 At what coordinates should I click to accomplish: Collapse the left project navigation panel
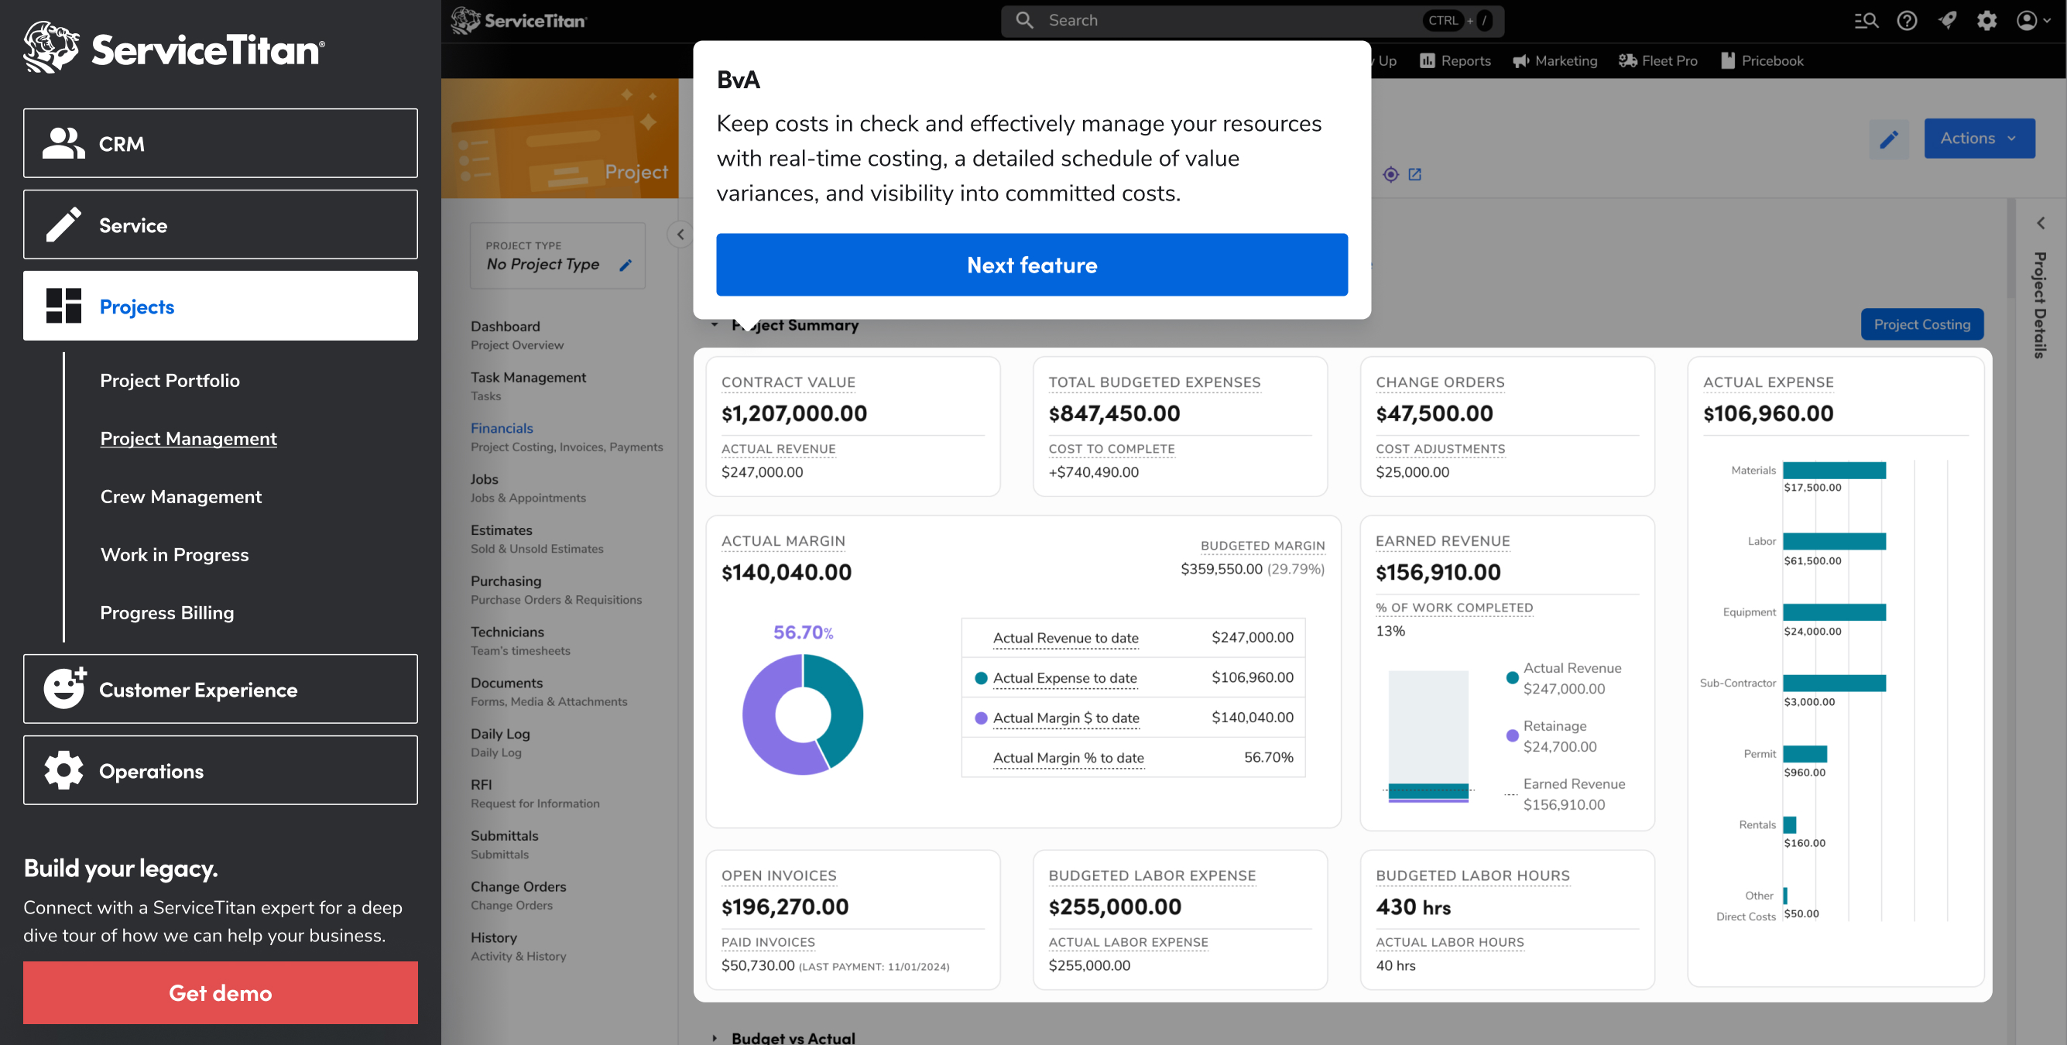coord(680,235)
